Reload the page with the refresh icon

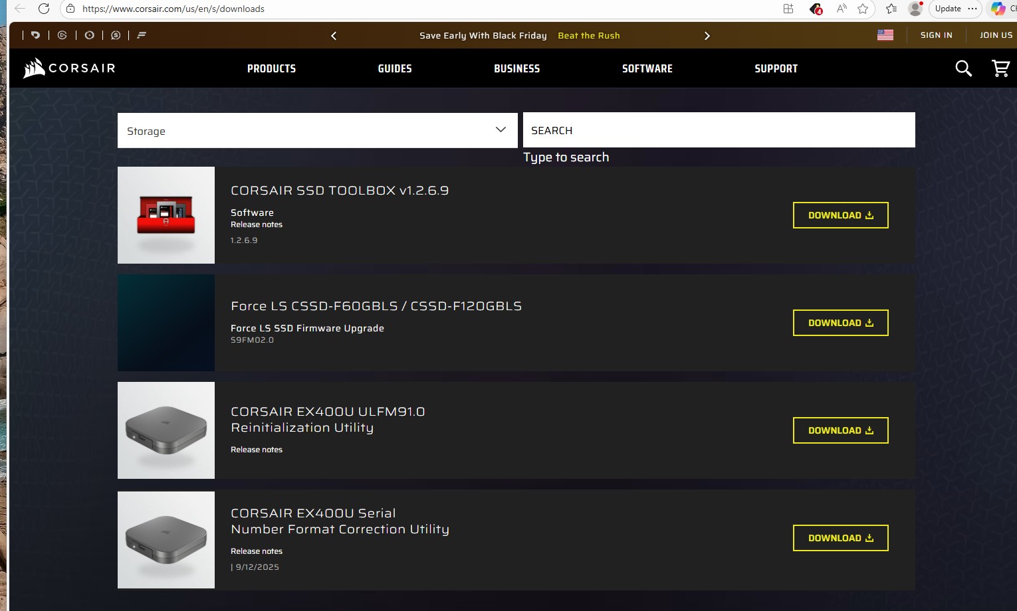[44, 9]
